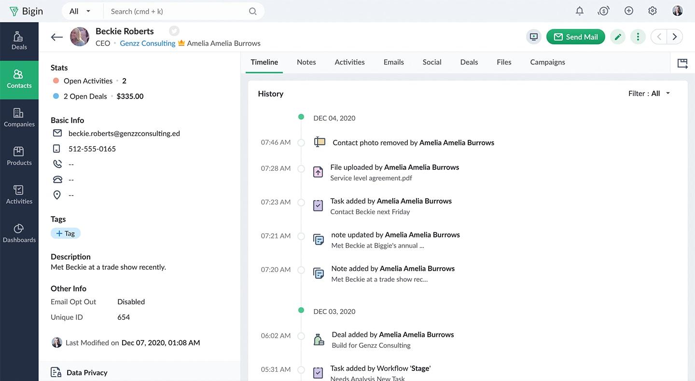Open the Files tab
Viewport: 695px width, 381px height.
point(504,62)
